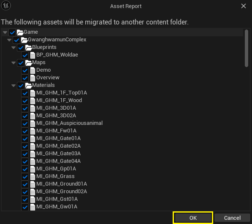The height and width of the screenshot is (224, 252).
Task: Click the Unreal Engine logo icon
Action: click(x=6, y=5)
